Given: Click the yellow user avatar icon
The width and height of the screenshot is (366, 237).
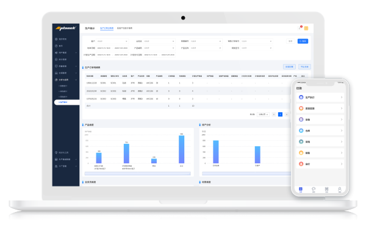Looking at the screenshot, I should 306,28.
